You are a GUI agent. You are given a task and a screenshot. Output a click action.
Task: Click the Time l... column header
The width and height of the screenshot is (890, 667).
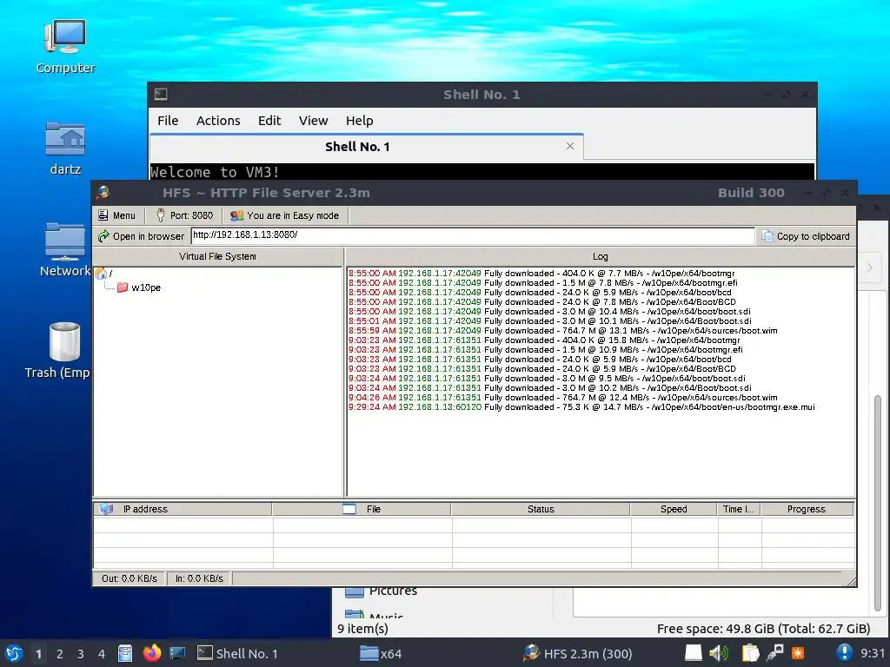739,509
